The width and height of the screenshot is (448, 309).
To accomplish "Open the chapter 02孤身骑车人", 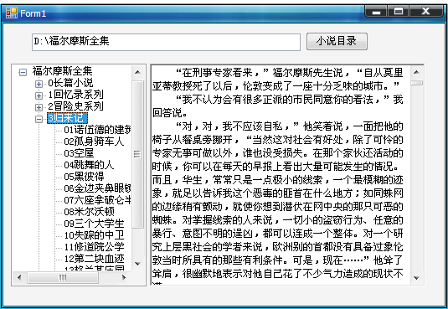I will point(94,142).
